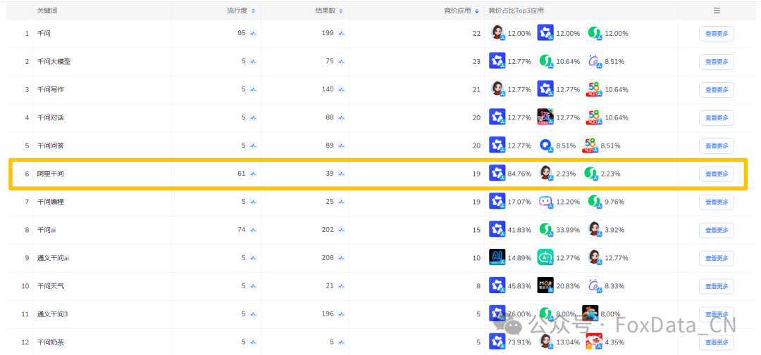Click keyword text 阿里千问

(x=51, y=174)
